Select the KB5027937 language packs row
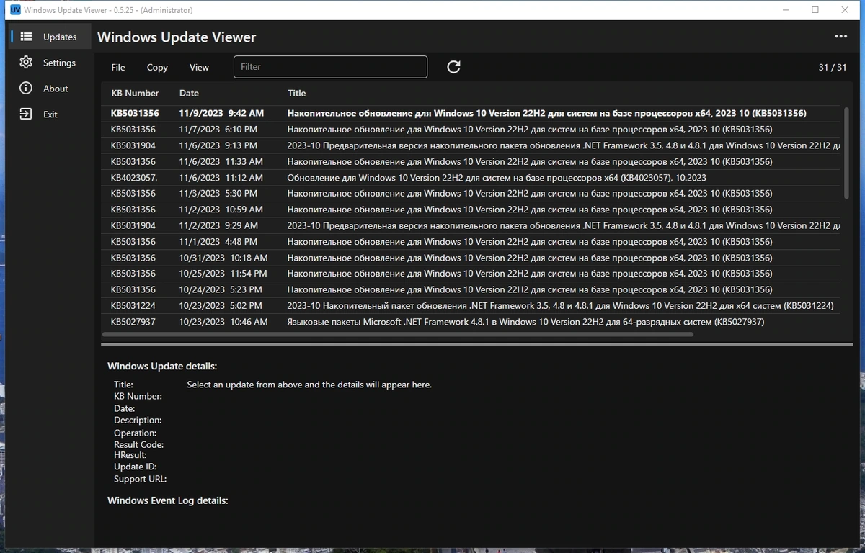Viewport: 865px width, 553px height. (471, 322)
